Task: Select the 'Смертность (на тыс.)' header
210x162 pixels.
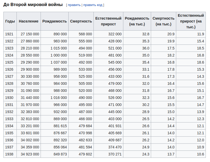Action: 164,21
